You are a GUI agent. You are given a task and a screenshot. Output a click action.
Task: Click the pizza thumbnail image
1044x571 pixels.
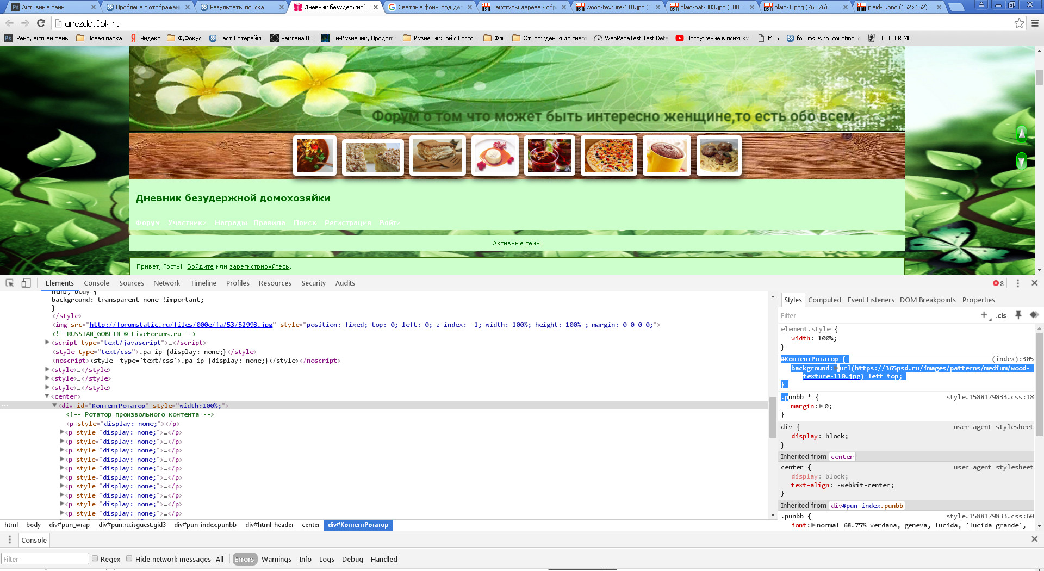[608, 156]
